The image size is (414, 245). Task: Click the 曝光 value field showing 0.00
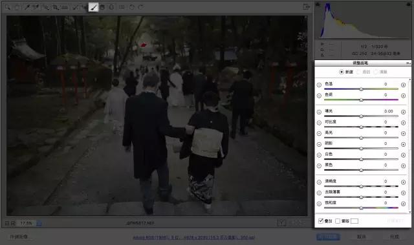pos(388,111)
